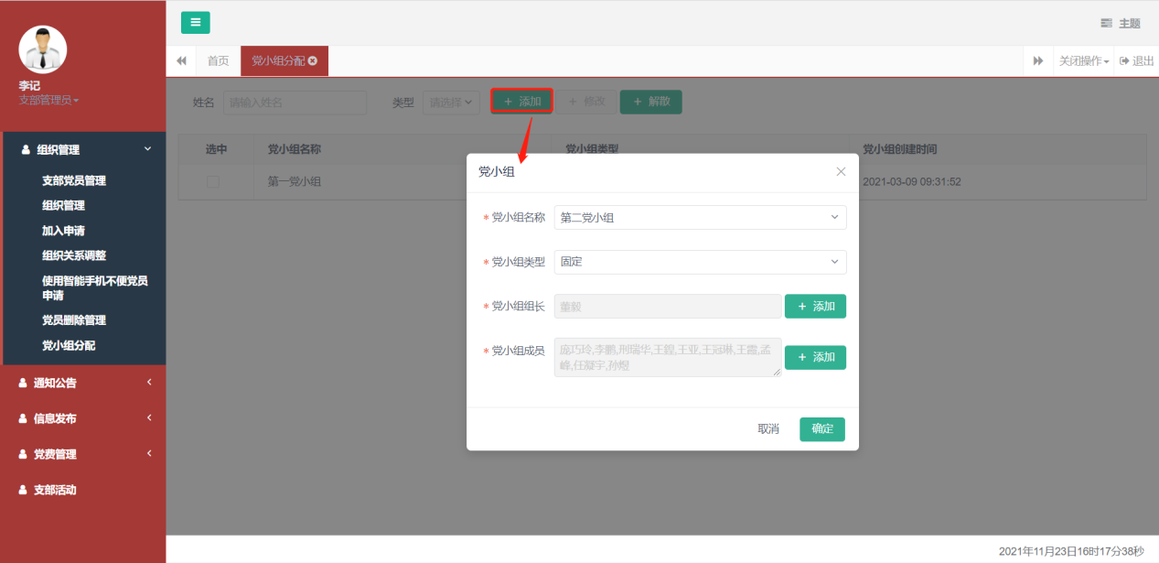Toggle the checkbox for 第一党小组 row

coord(213,182)
